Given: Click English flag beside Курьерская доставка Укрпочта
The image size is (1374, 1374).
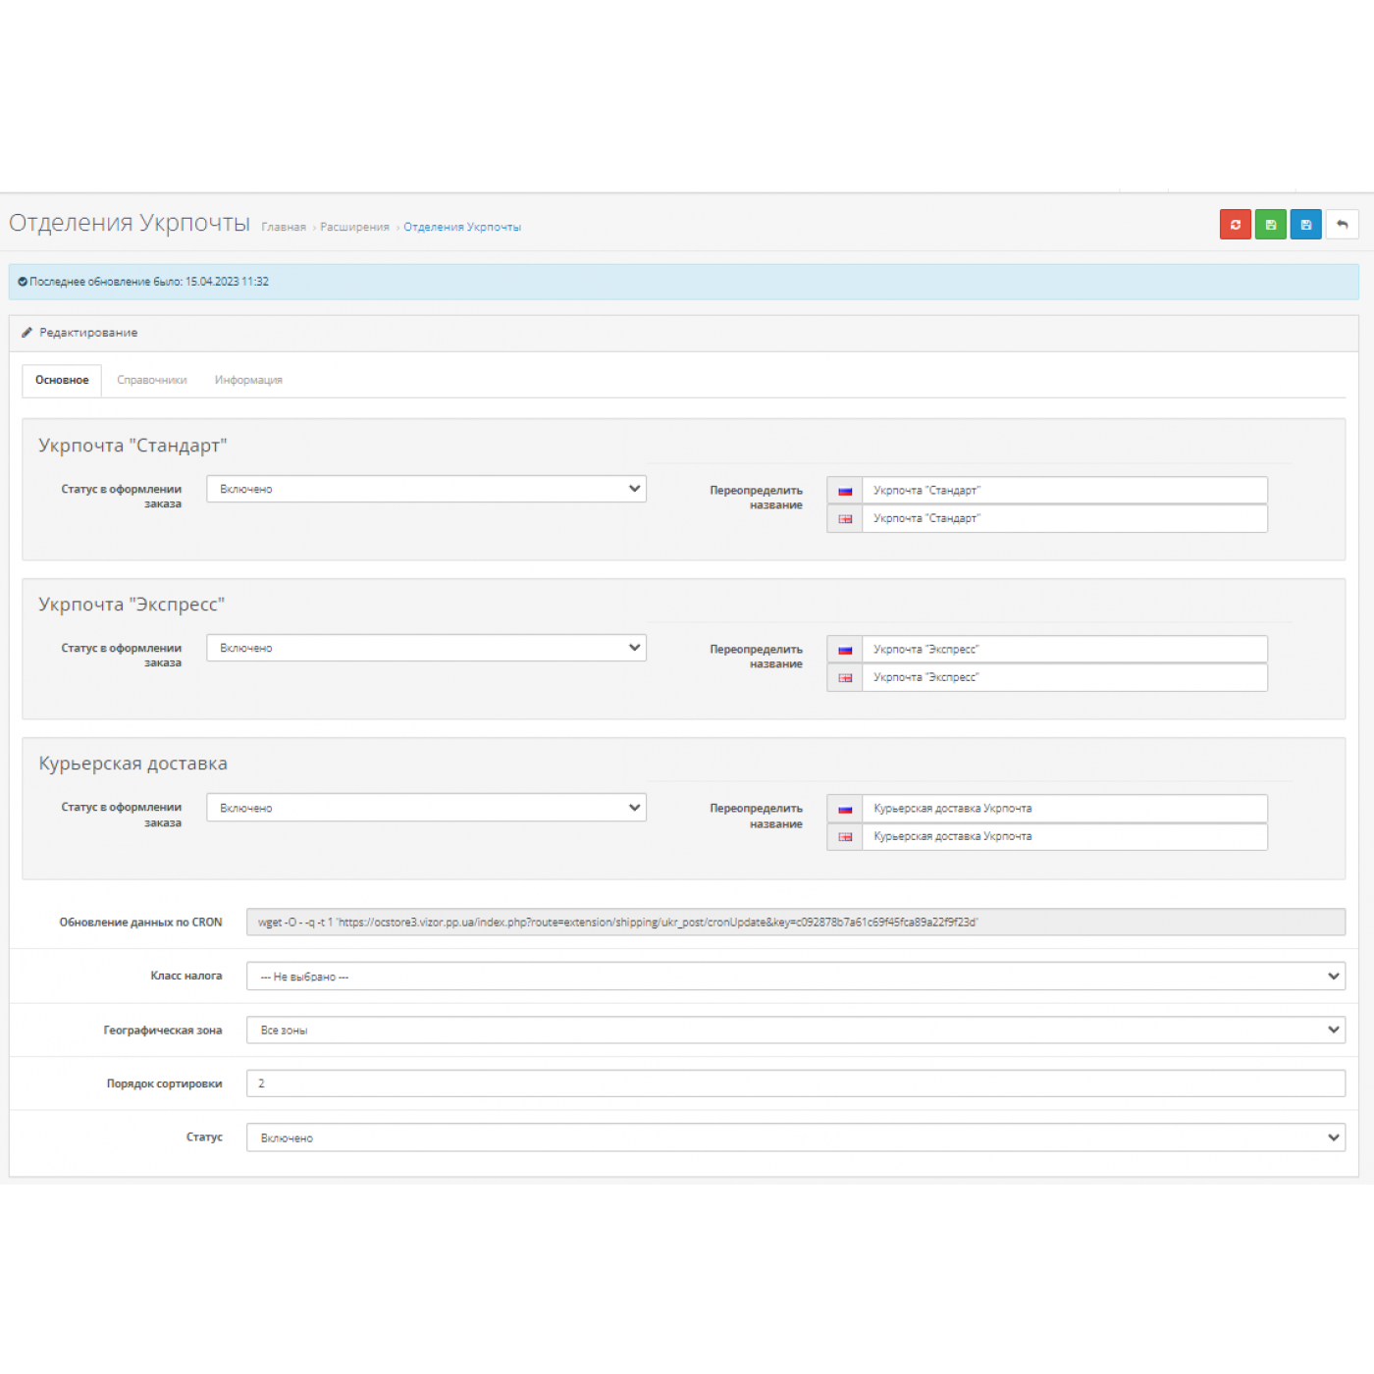Looking at the screenshot, I should (844, 837).
